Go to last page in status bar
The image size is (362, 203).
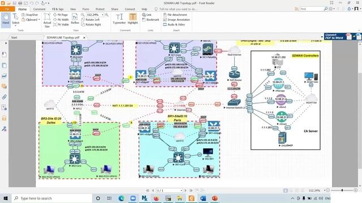pos(191,191)
